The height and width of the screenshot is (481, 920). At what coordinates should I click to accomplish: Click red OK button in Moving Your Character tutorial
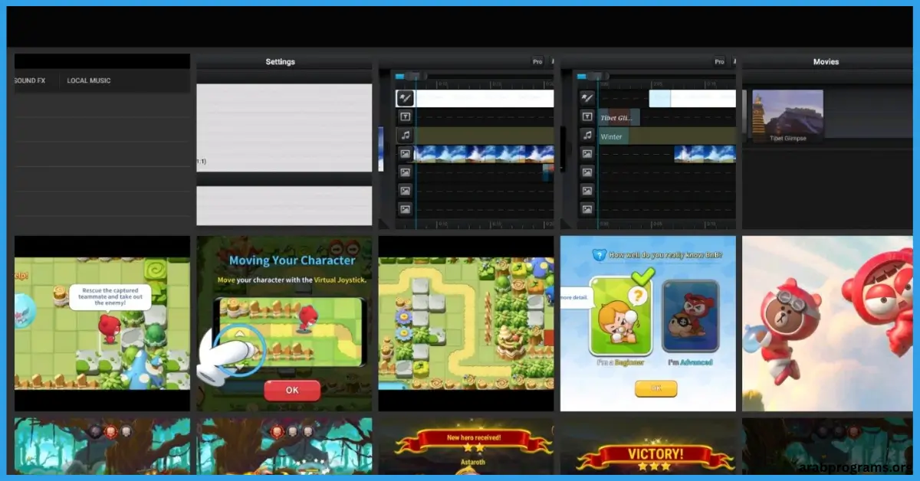point(292,390)
